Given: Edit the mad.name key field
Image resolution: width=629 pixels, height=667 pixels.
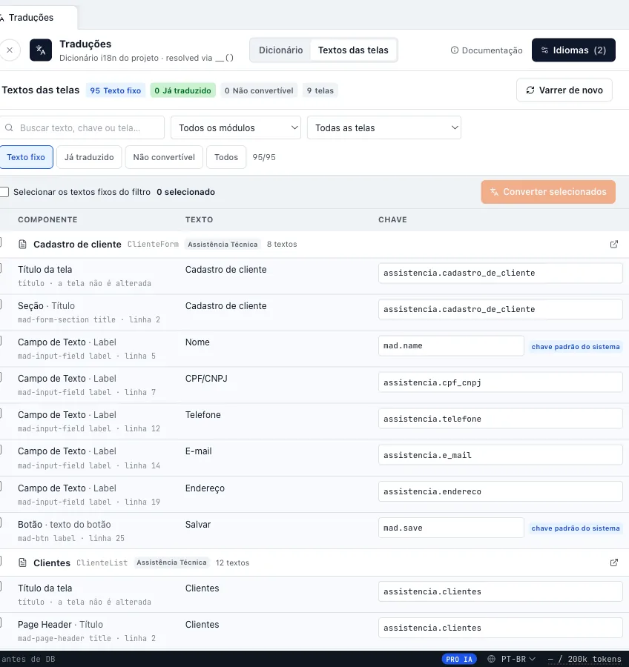Looking at the screenshot, I should [451, 346].
